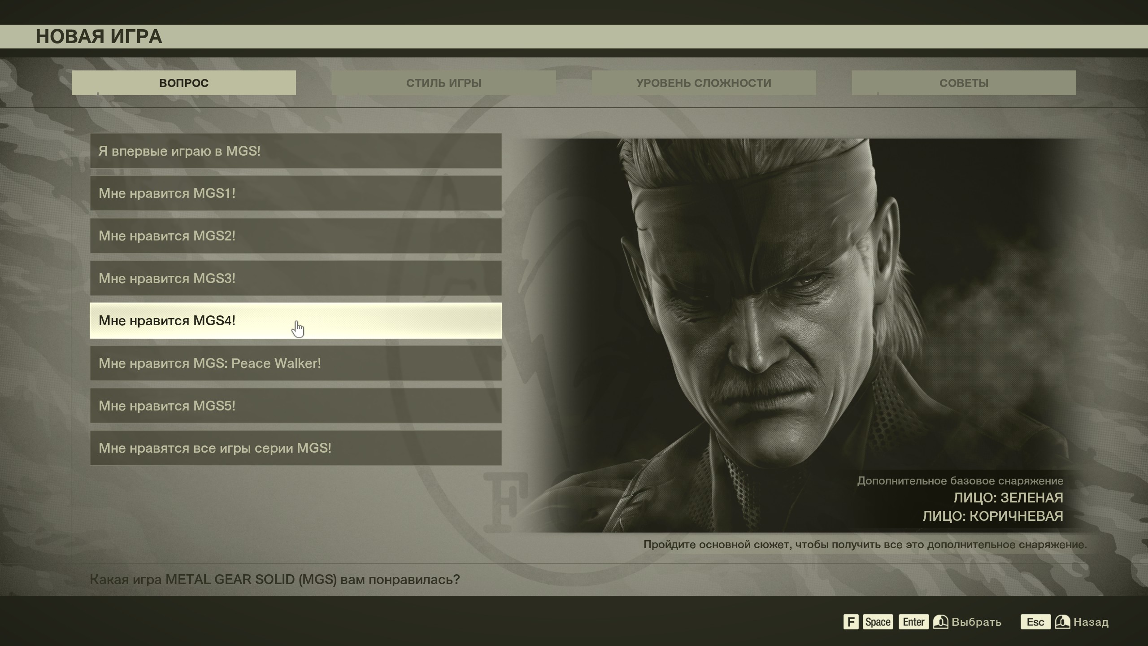Screen dimensions: 1148x646
Task: Pick 'Мне нравится MGS1!' answer
Action: pos(296,193)
